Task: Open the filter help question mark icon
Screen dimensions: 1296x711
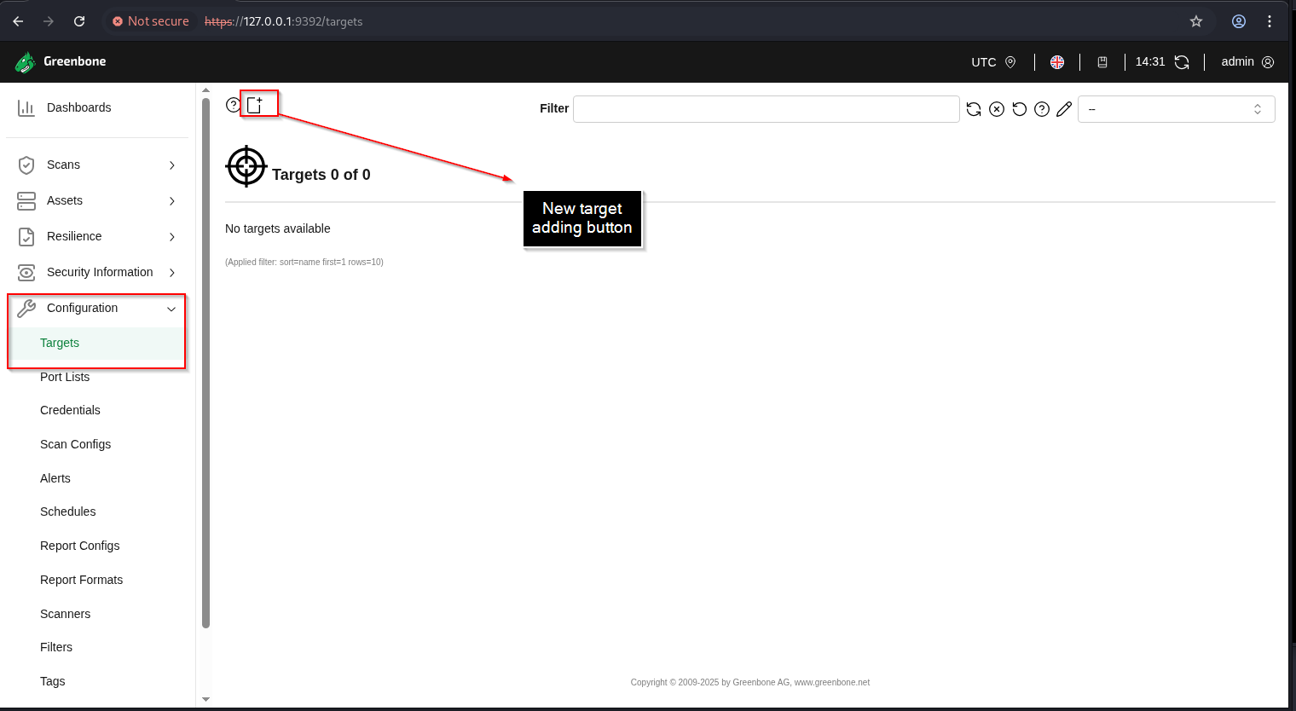Action: 1042,109
